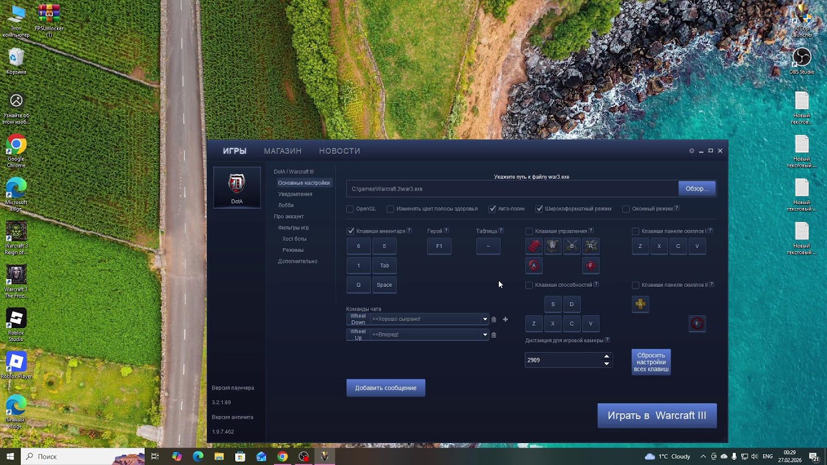Click Добавить сообщение button

[x=386, y=388]
